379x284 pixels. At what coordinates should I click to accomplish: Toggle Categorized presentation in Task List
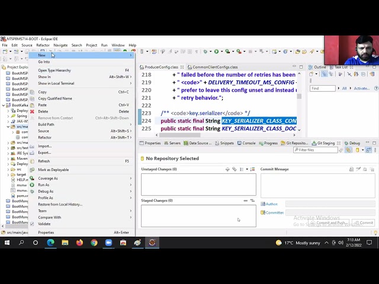(324, 74)
